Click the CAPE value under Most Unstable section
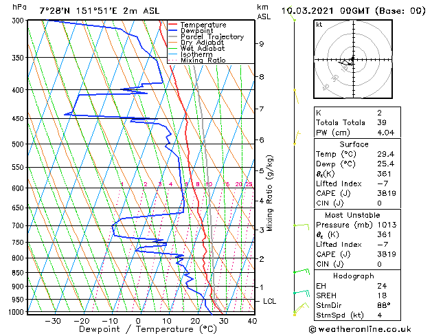Viewport: 432px width, 334px height. click(x=387, y=254)
